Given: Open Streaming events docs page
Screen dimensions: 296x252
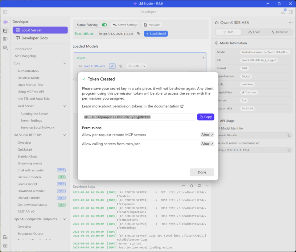Looking at the screenshot, I should point(30,163).
